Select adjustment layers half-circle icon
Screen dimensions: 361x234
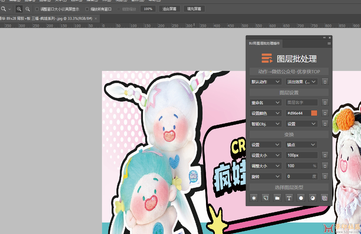point(313,198)
